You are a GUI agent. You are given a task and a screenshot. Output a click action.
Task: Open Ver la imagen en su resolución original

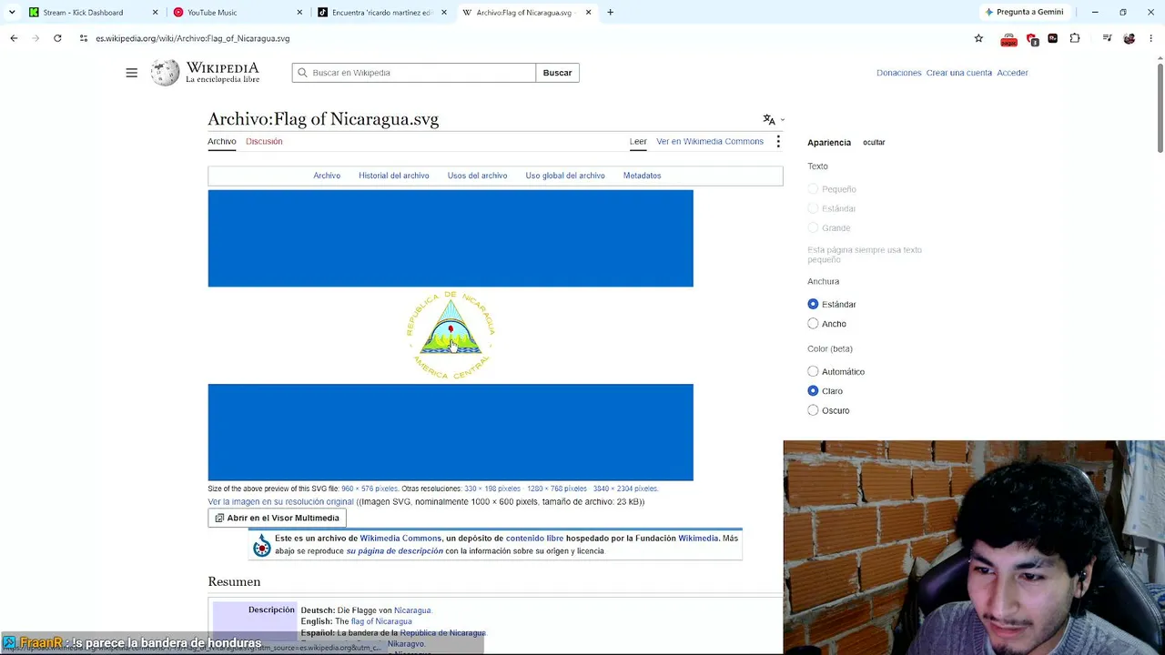[x=280, y=502]
